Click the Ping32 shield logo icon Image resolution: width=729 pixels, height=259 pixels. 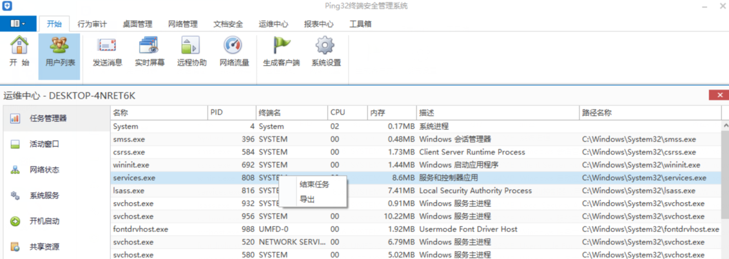tap(7, 6)
